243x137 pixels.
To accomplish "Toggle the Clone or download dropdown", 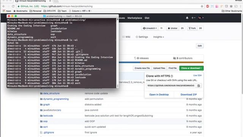I will click(x=191, y=68).
